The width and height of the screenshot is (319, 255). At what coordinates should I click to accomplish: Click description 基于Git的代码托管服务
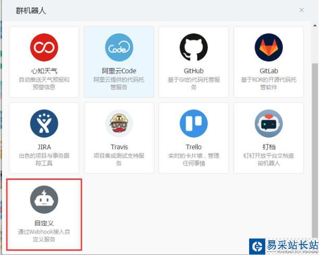194,83
